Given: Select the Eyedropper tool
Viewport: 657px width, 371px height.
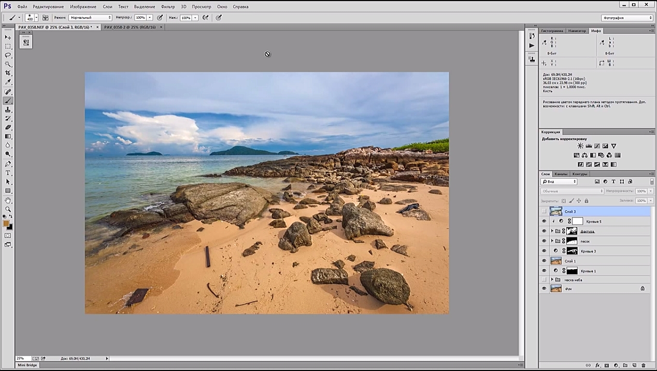Looking at the screenshot, I should [x=8, y=82].
